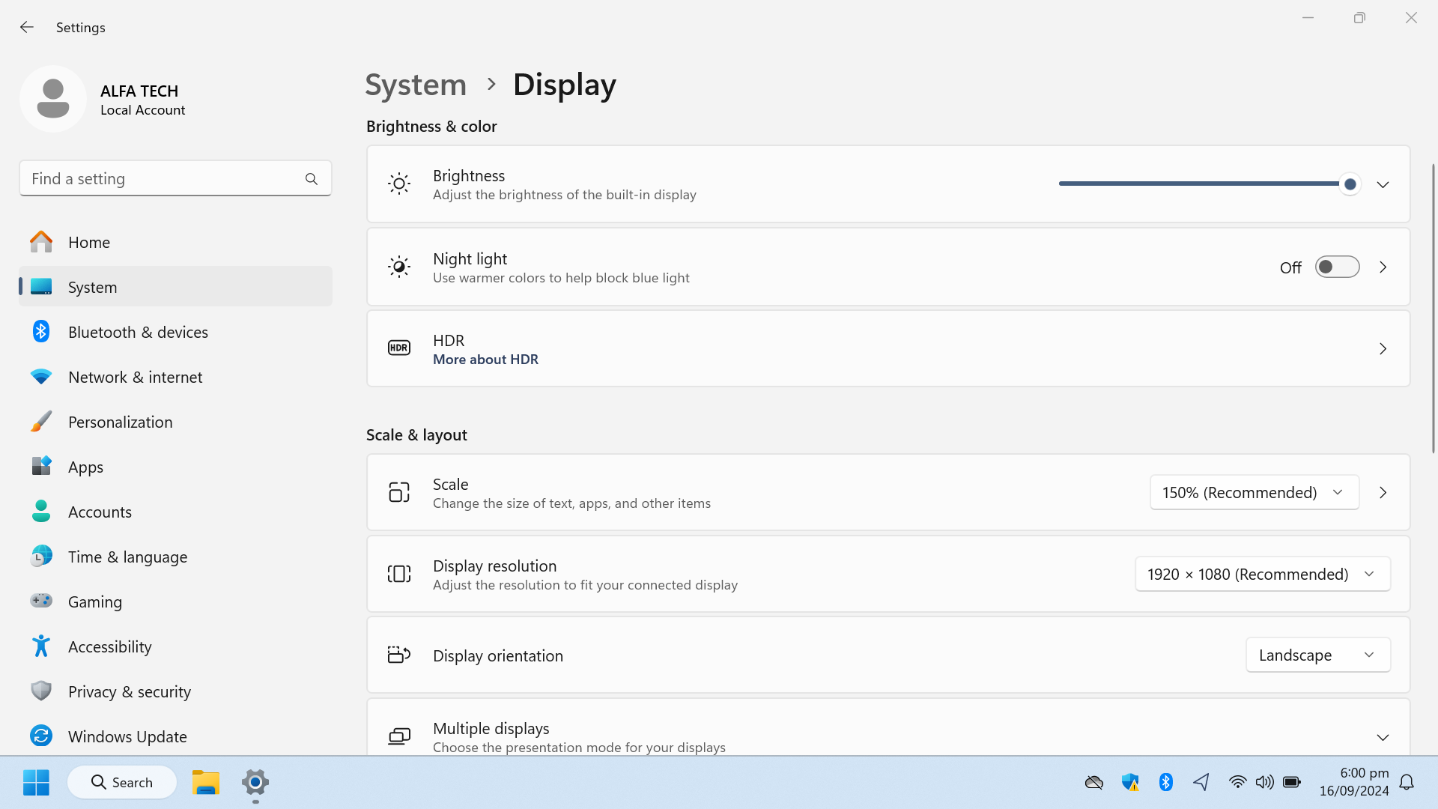Click the System breadcrumb
The height and width of the screenshot is (809, 1438).
point(416,85)
